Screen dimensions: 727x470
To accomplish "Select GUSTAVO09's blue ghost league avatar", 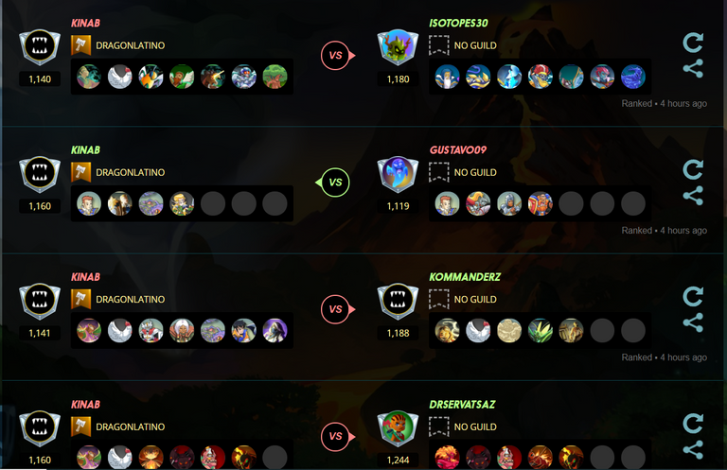I will 398,174.
